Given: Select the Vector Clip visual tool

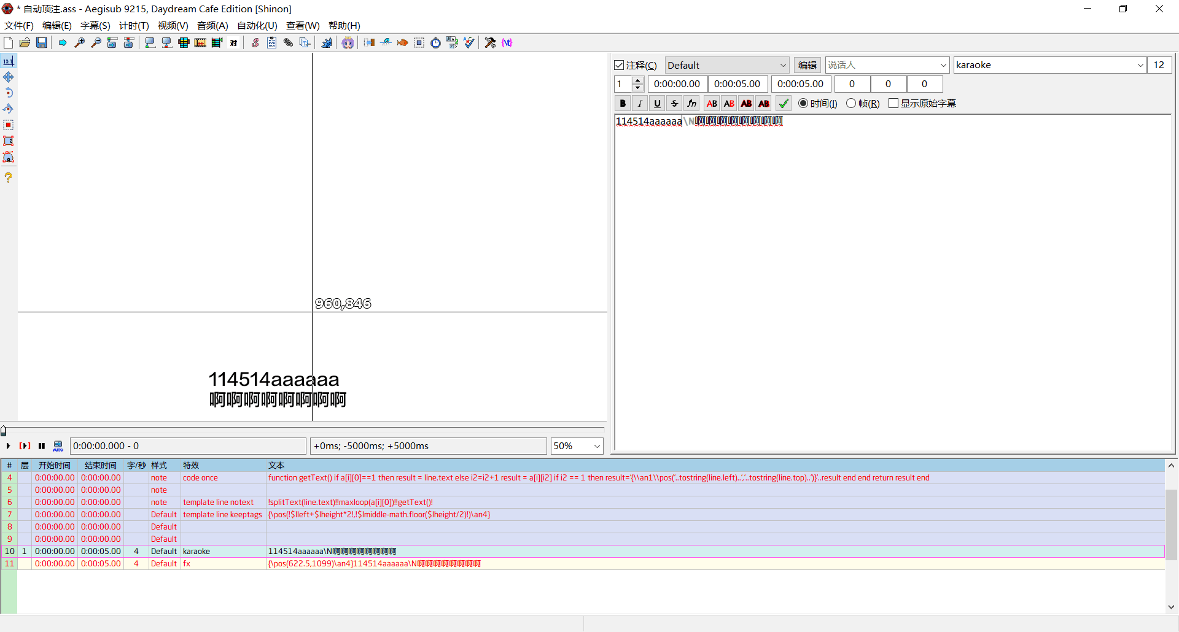Looking at the screenshot, I should tap(9, 156).
